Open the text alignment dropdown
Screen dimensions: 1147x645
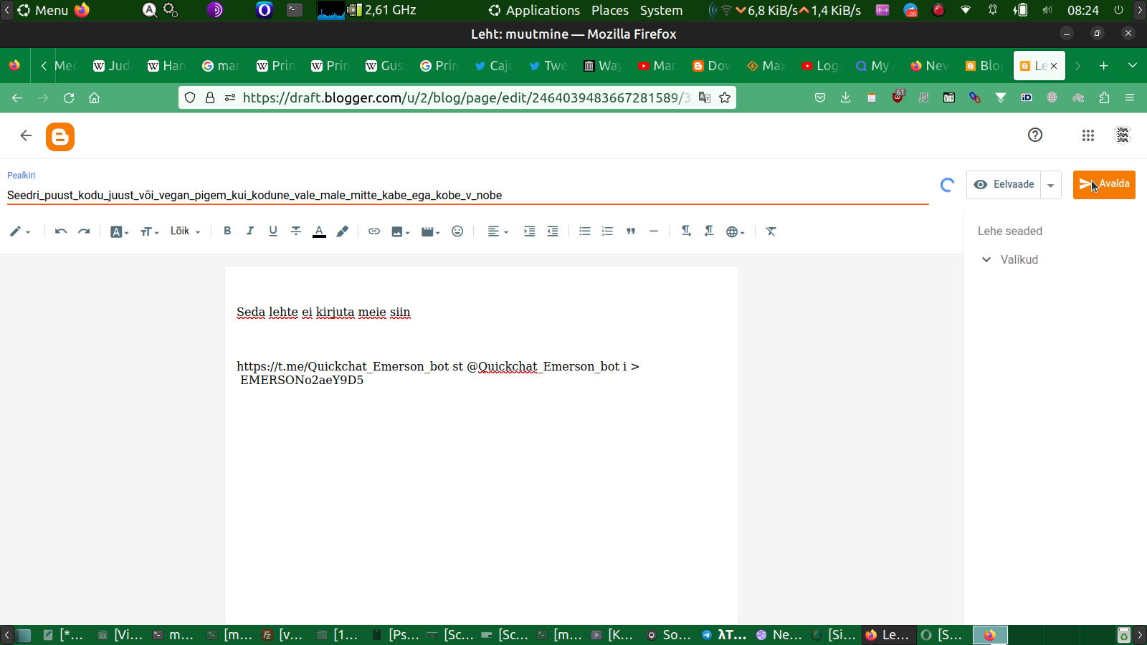[498, 231]
